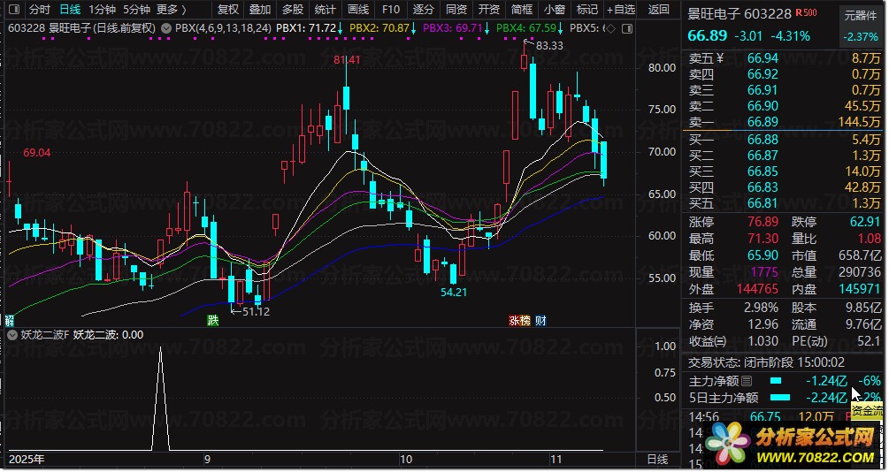Open 统计 statistics tool

click(325, 10)
